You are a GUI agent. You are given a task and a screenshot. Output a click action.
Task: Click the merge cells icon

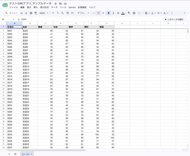[x=139, y=13]
